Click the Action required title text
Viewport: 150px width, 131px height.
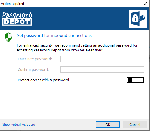(x=12, y=4)
